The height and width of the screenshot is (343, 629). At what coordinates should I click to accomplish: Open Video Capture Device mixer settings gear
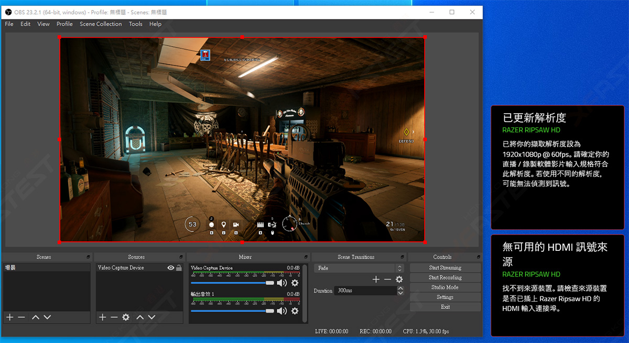[x=295, y=283]
